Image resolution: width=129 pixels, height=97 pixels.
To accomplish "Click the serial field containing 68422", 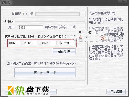I will click(x=30, y=43).
